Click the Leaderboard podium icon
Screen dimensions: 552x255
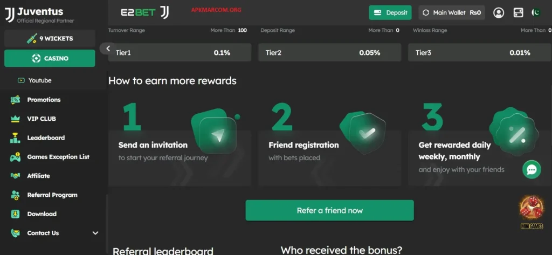point(15,138)
